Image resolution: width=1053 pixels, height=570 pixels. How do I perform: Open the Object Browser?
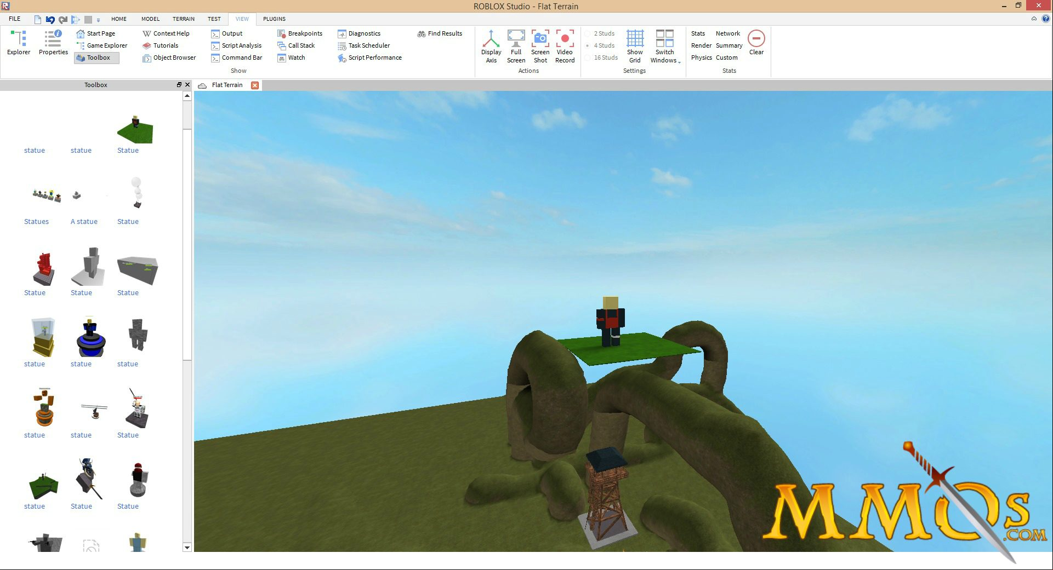pyautogui.click(x=169, y=57)
